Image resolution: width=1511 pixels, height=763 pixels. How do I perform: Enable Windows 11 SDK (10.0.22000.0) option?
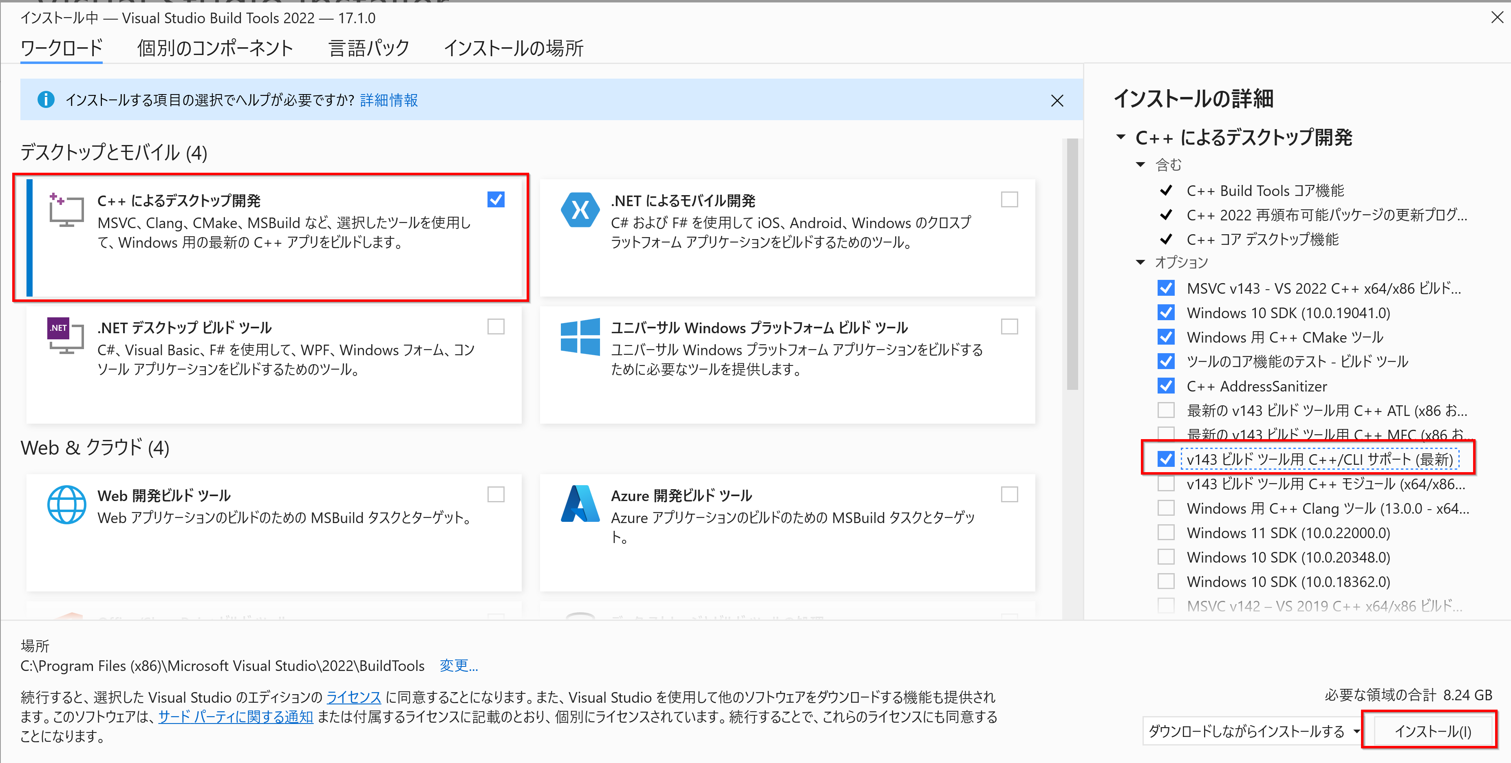[x=1166, y=533]
